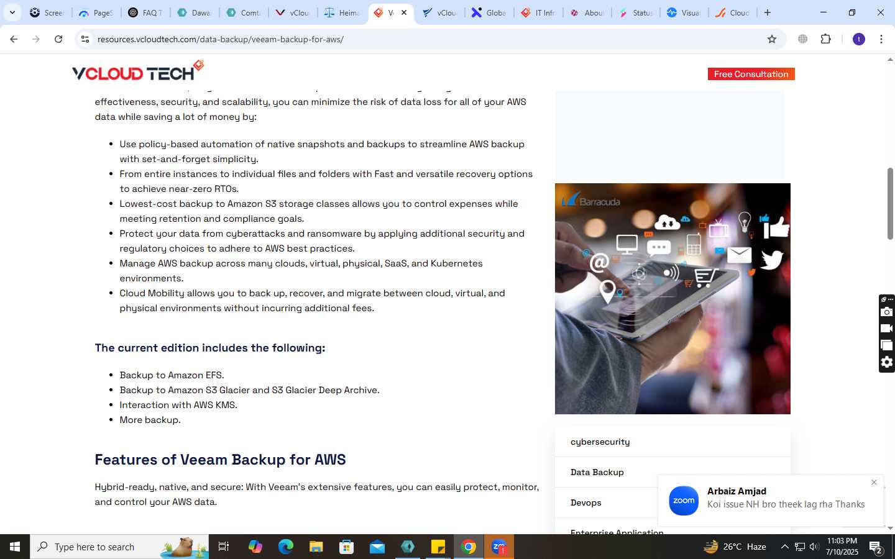
Task: View site information next to the URL
Action: click(x=85, y=39)
